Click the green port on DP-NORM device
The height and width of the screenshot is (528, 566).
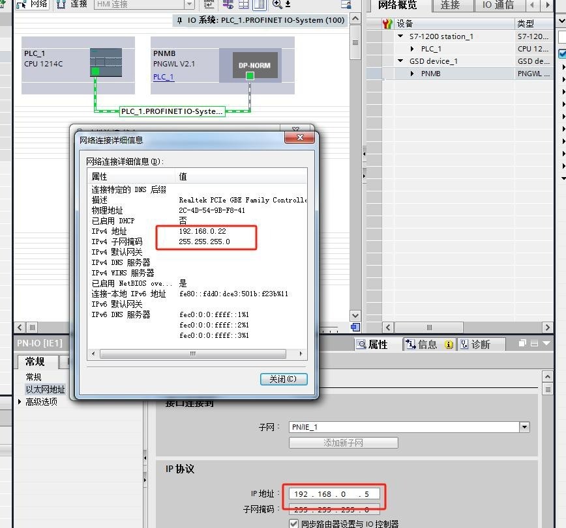tap(250, 76)
